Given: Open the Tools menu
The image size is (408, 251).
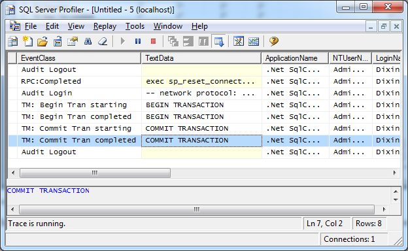Looking at the screenshot, I should click(135, 26).
